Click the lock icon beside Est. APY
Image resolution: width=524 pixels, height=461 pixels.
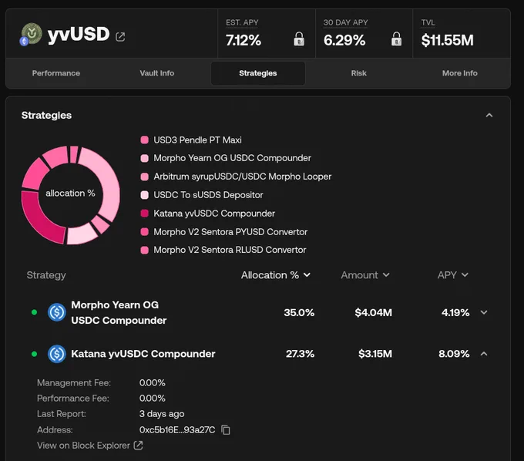click(299, 39)
